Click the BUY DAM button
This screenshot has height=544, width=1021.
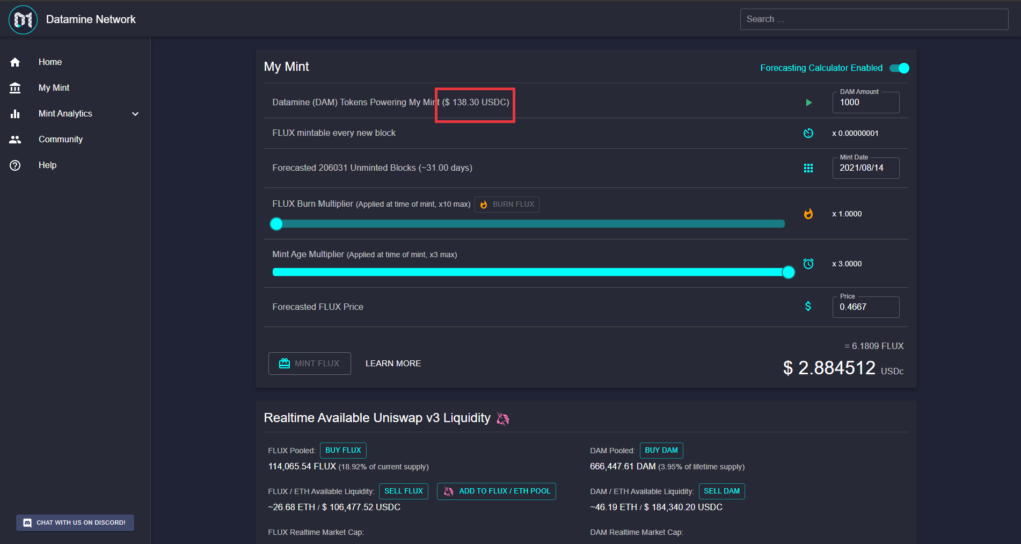pyautogui.click(x=661, y=451)
